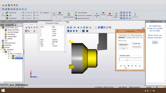Open the Rest Material tab
Image resolution: width=166 pixels, height=93 pixels.
pos(123,35)
